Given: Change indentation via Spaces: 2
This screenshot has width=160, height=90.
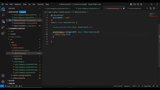Looking at the screenshot, I should point(127,86).
